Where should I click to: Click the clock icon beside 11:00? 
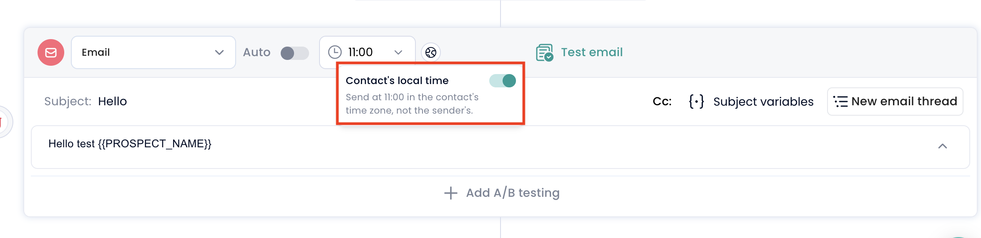[x=335, y=52]
